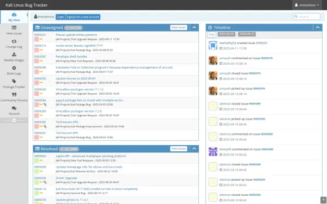The height and width of the screenshot is (204, 327).
Task: Open 'Ligolo-MP' resolved issue
Action: click(90, 156)
